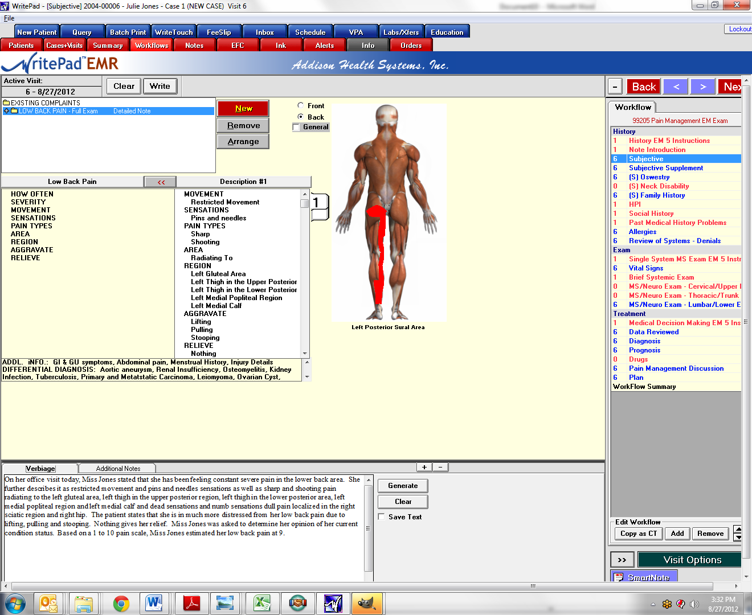Click the blue left arrow workflow button

click(676, 87)
